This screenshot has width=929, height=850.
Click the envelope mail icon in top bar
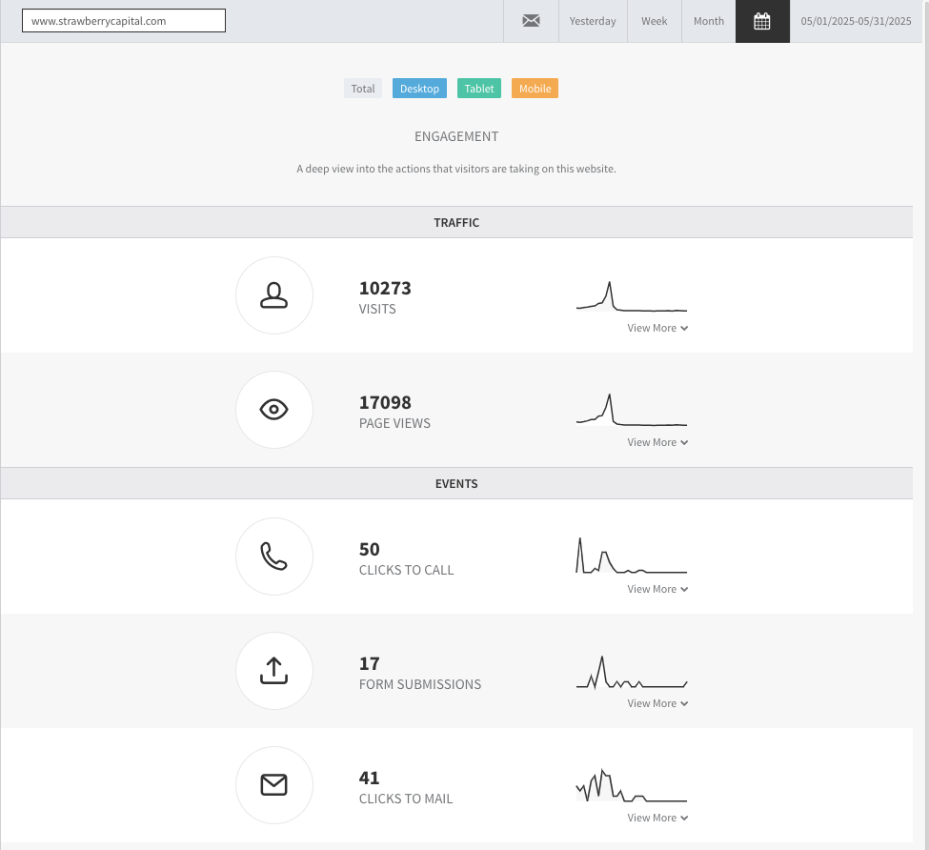tap(531, 21)
